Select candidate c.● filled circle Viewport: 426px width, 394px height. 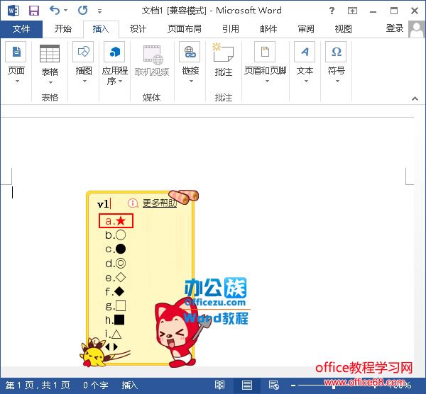[116, 249]
